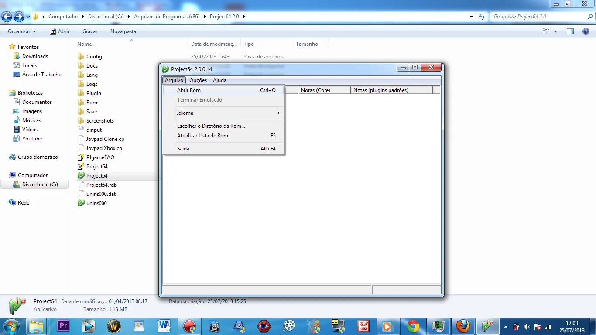Click the Gravar toolbar button
The width and height of the screenshot is (596, 335).
point(90,31)
